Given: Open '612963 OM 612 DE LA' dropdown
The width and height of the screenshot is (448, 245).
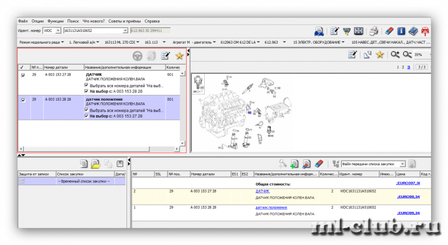Looking at the screenshot, I should pos(240,42).
